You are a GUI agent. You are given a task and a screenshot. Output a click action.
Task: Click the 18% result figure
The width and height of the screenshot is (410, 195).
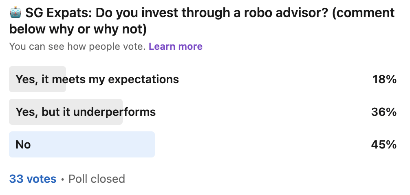pyautogui.click(x=384, y=79)
